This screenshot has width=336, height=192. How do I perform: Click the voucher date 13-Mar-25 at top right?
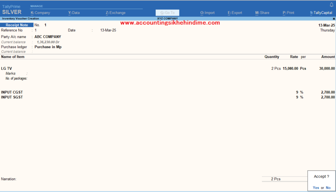tap(326, 25)
